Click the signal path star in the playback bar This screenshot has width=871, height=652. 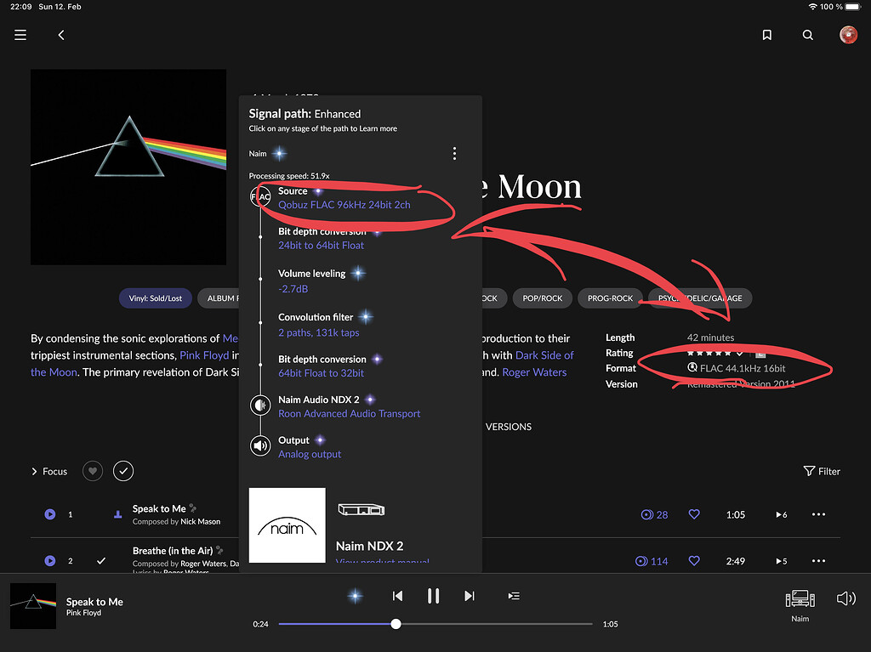click(x=355, y=596)
